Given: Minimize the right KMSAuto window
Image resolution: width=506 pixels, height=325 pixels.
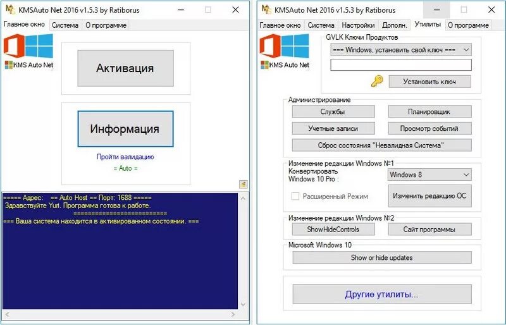Looking at the screenshot, I should click(436, 10).
